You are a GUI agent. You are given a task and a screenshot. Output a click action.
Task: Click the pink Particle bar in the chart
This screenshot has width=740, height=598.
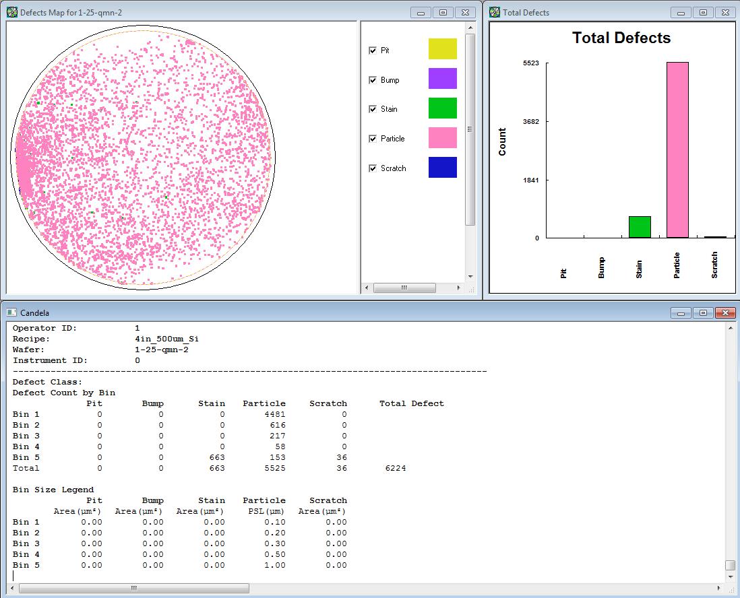677,149
